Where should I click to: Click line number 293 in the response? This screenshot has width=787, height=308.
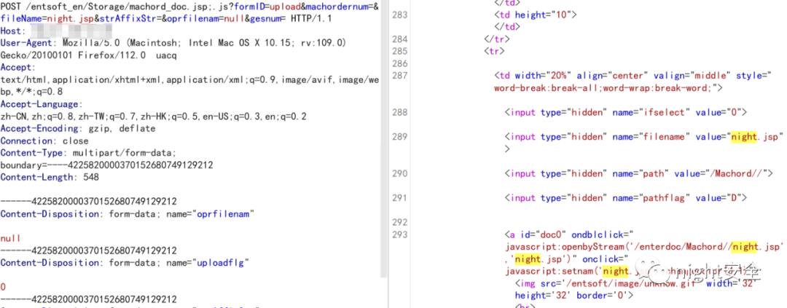coord(400,234)
